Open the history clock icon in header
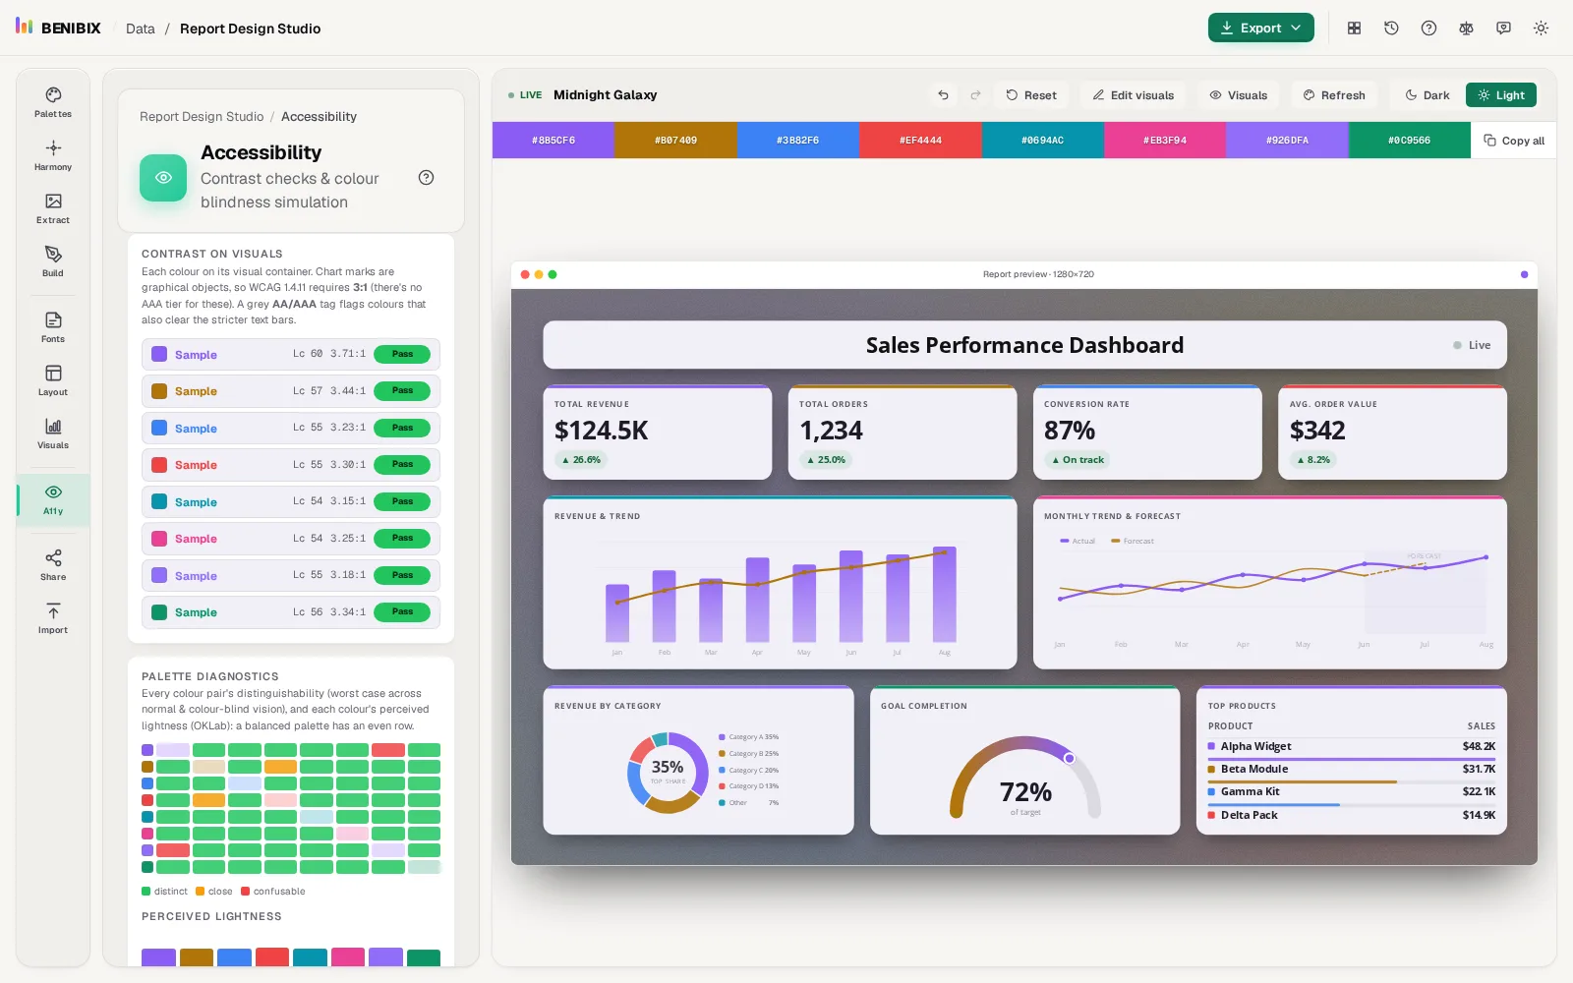The width and height of the screenshot is (1573, 983). click(1391, 29)
